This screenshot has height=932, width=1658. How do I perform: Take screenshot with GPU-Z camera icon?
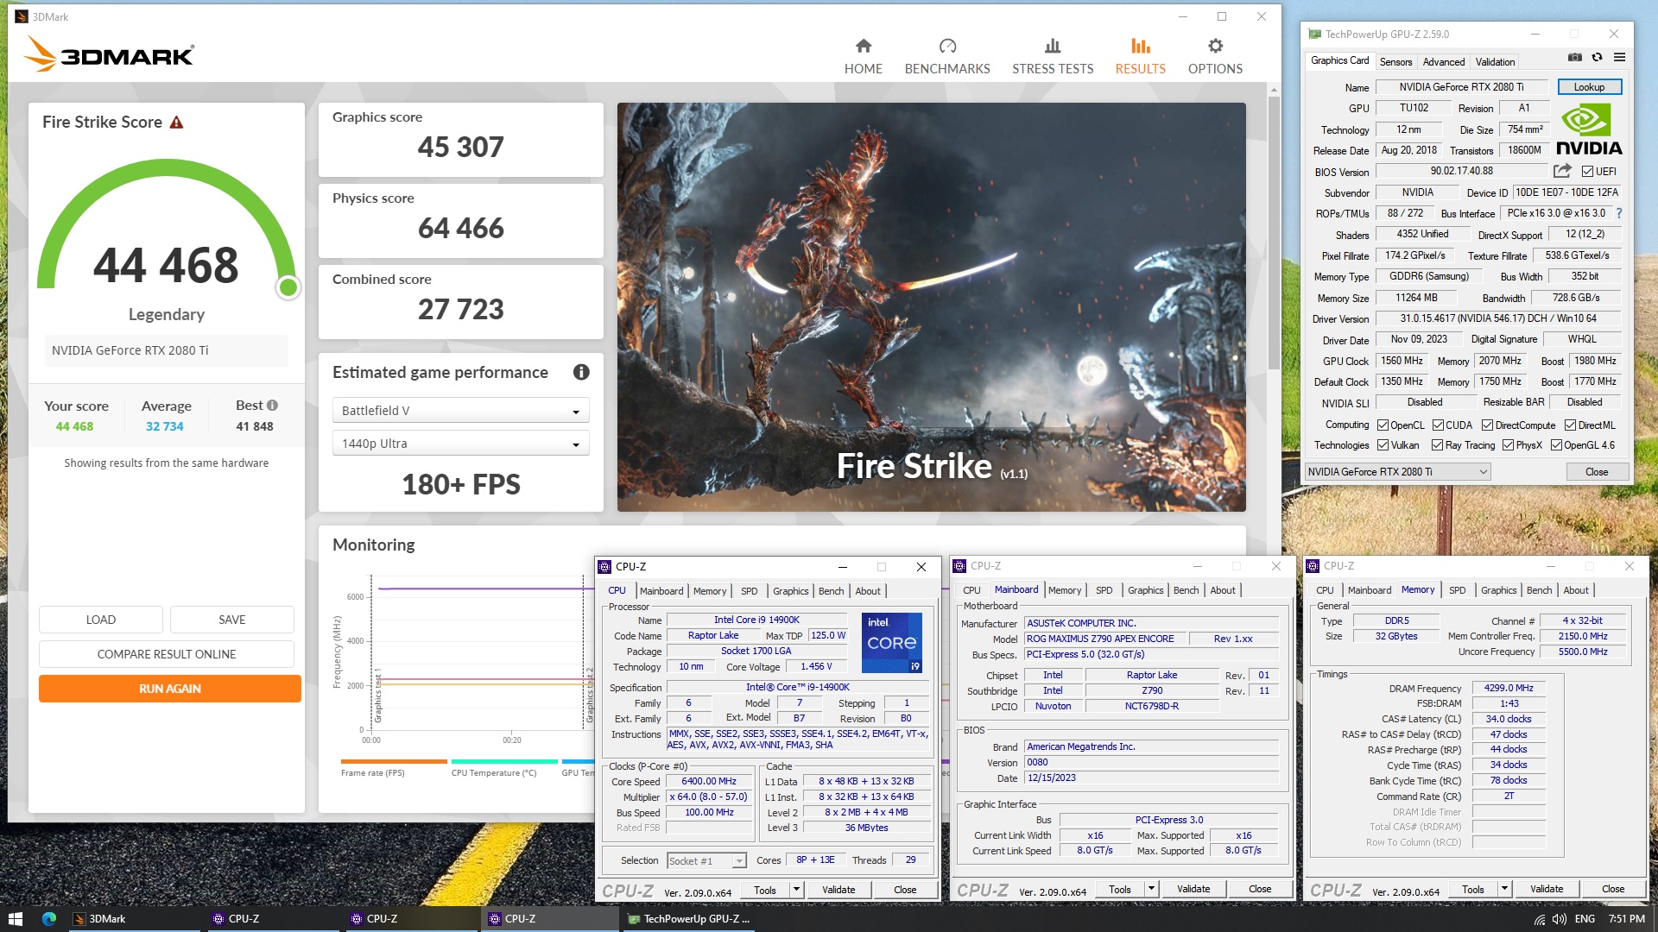point(1575,57)
